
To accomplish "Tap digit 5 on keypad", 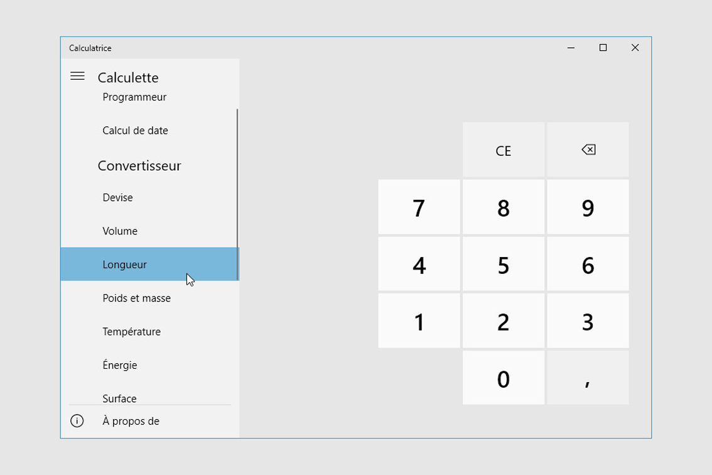I will [x=504, y=264].
